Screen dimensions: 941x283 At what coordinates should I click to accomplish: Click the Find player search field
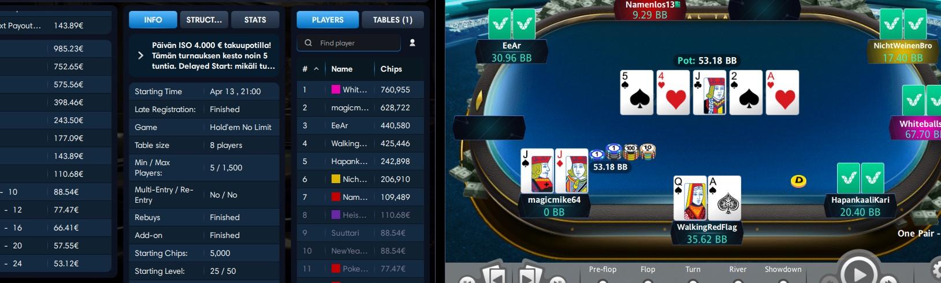(x=349, y=43)
